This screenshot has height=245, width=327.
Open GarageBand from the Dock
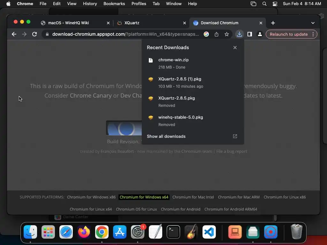[191, 232]
